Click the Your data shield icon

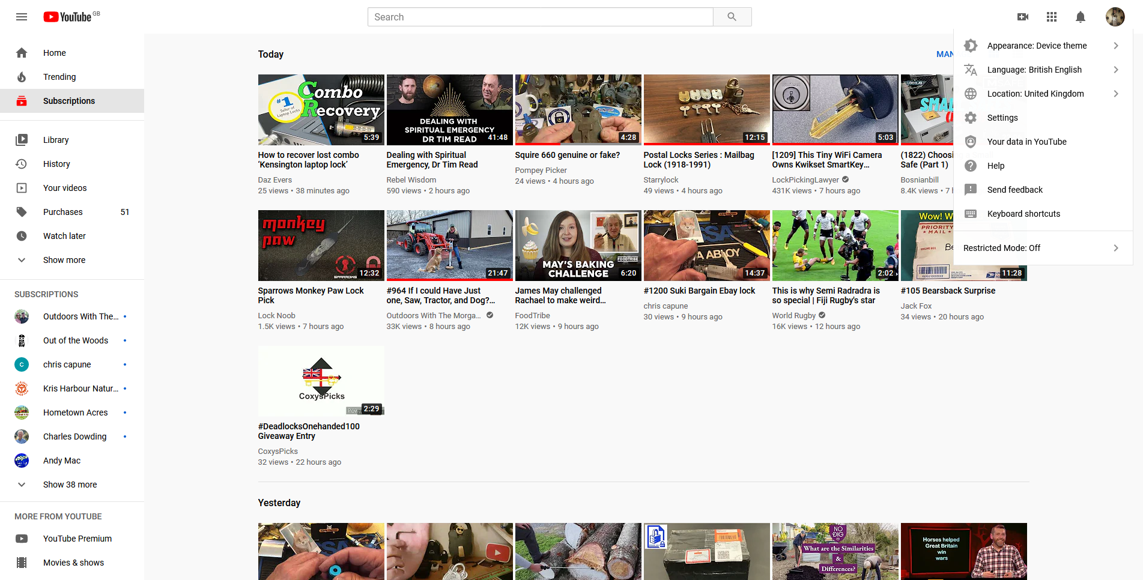971,142
